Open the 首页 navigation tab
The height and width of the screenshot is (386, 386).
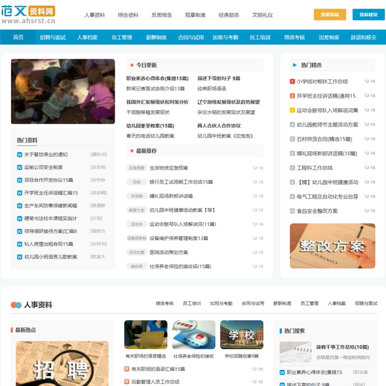coord(18,37)
